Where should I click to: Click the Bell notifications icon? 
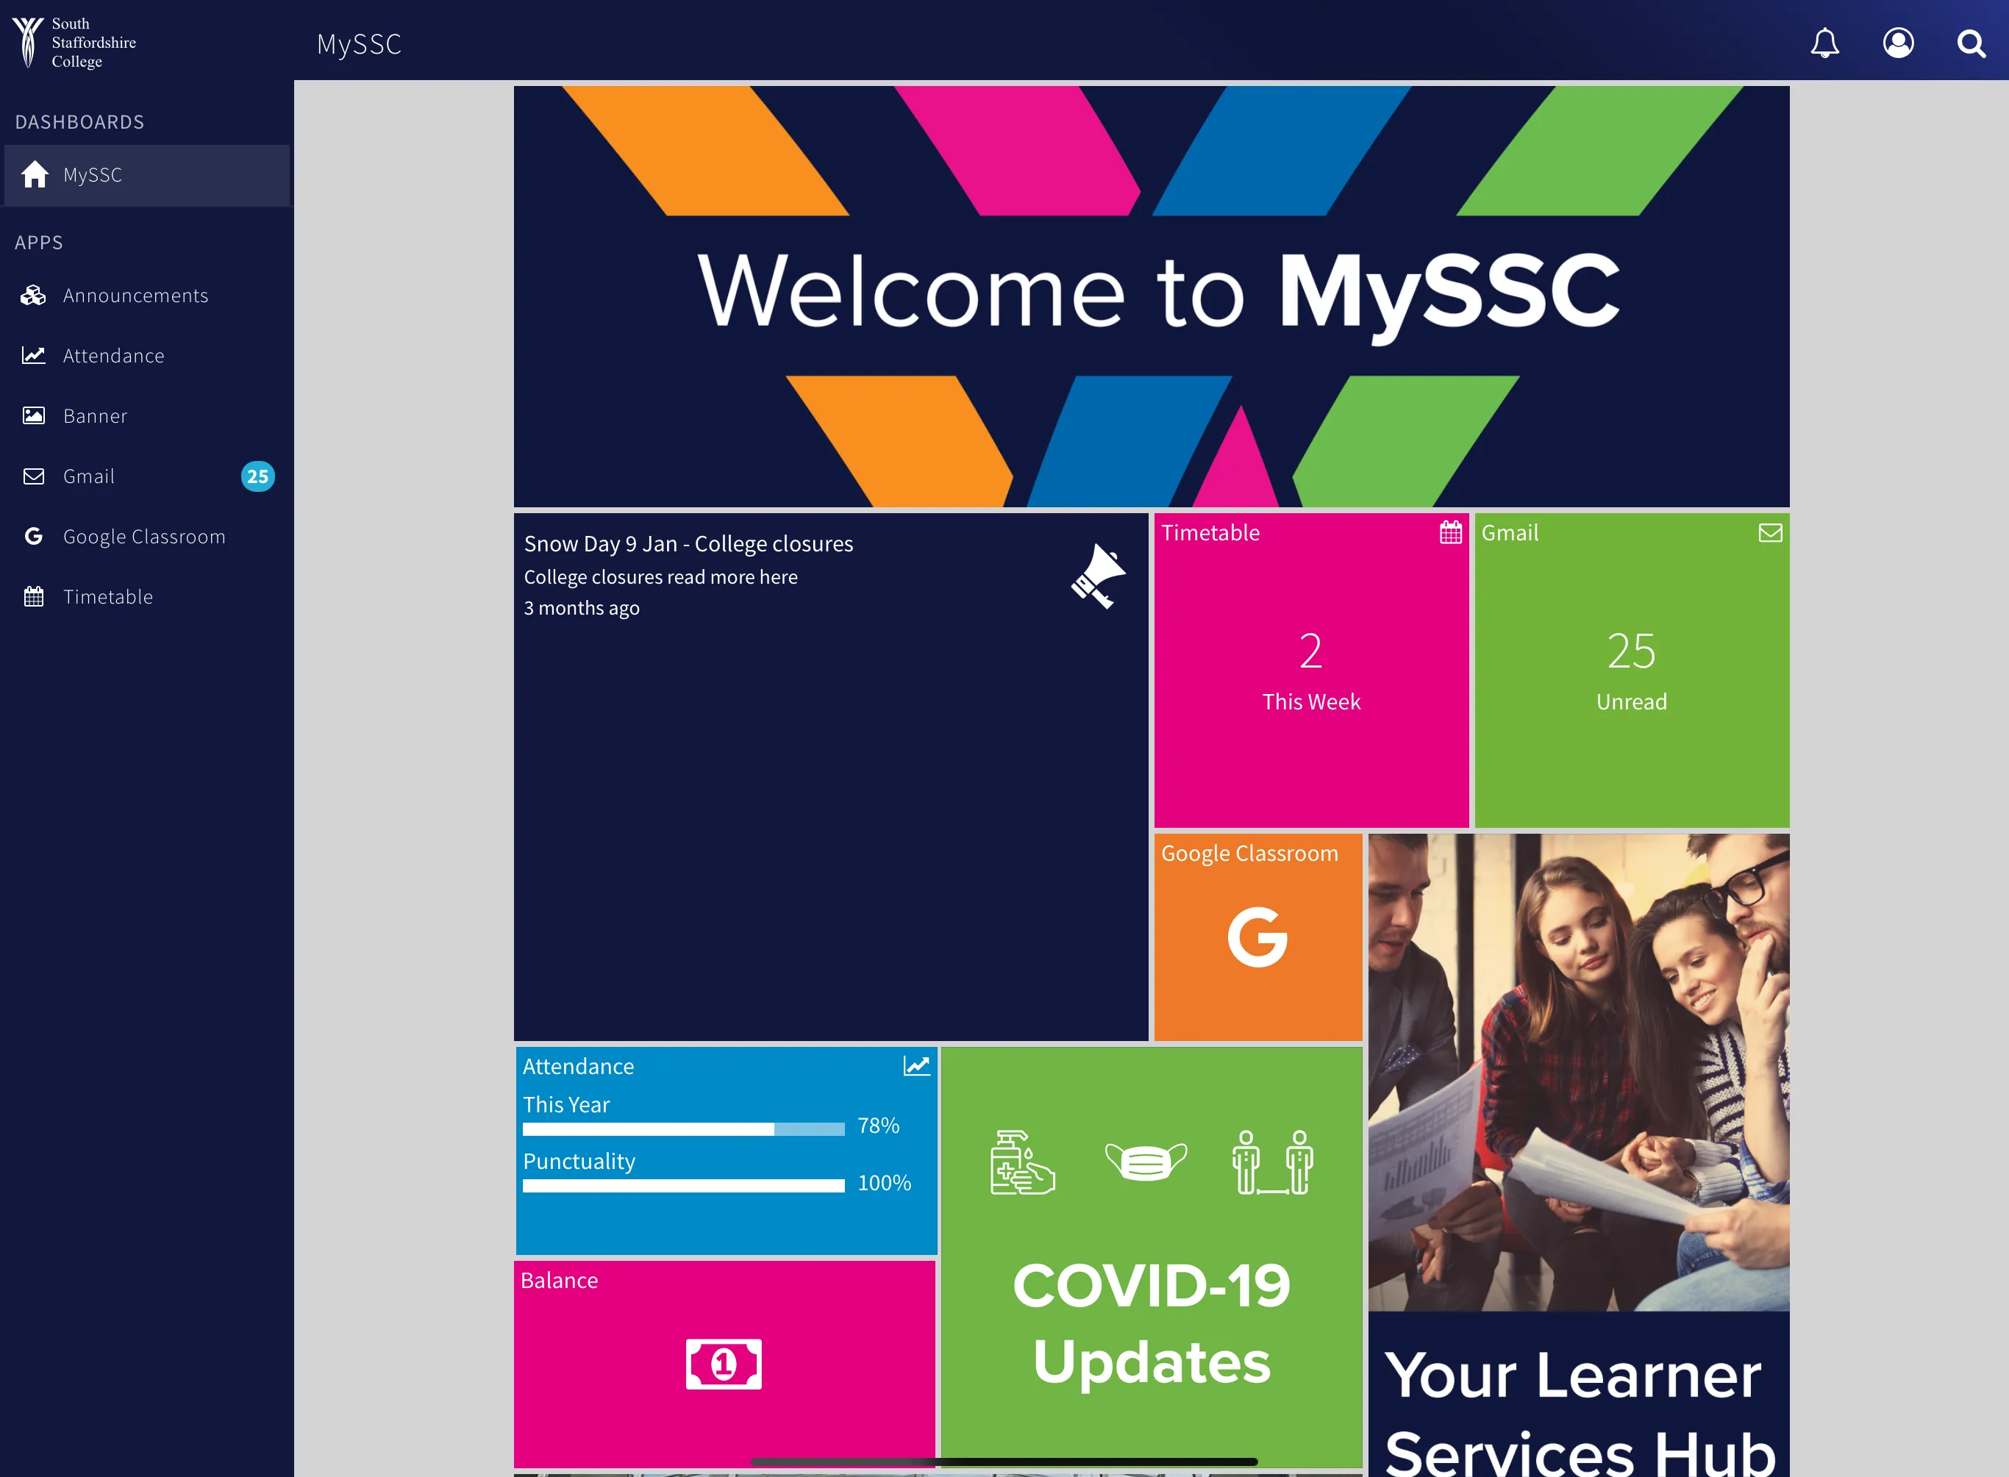[1825, 43]
